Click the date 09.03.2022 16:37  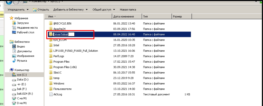124,83
